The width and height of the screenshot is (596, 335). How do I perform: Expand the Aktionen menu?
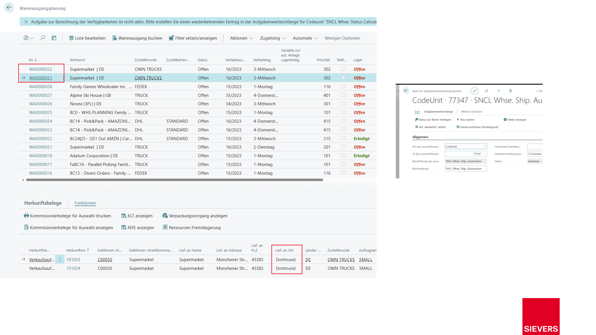pyautogui.click(x=242, y=38)
